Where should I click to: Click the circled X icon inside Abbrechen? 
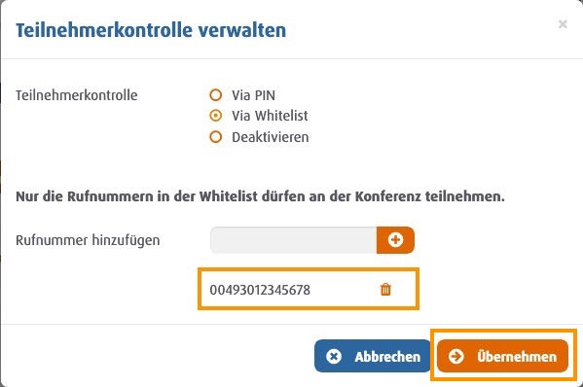[334, 356]
